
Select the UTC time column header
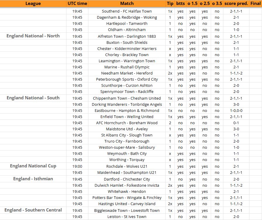[x=77, y=4]
